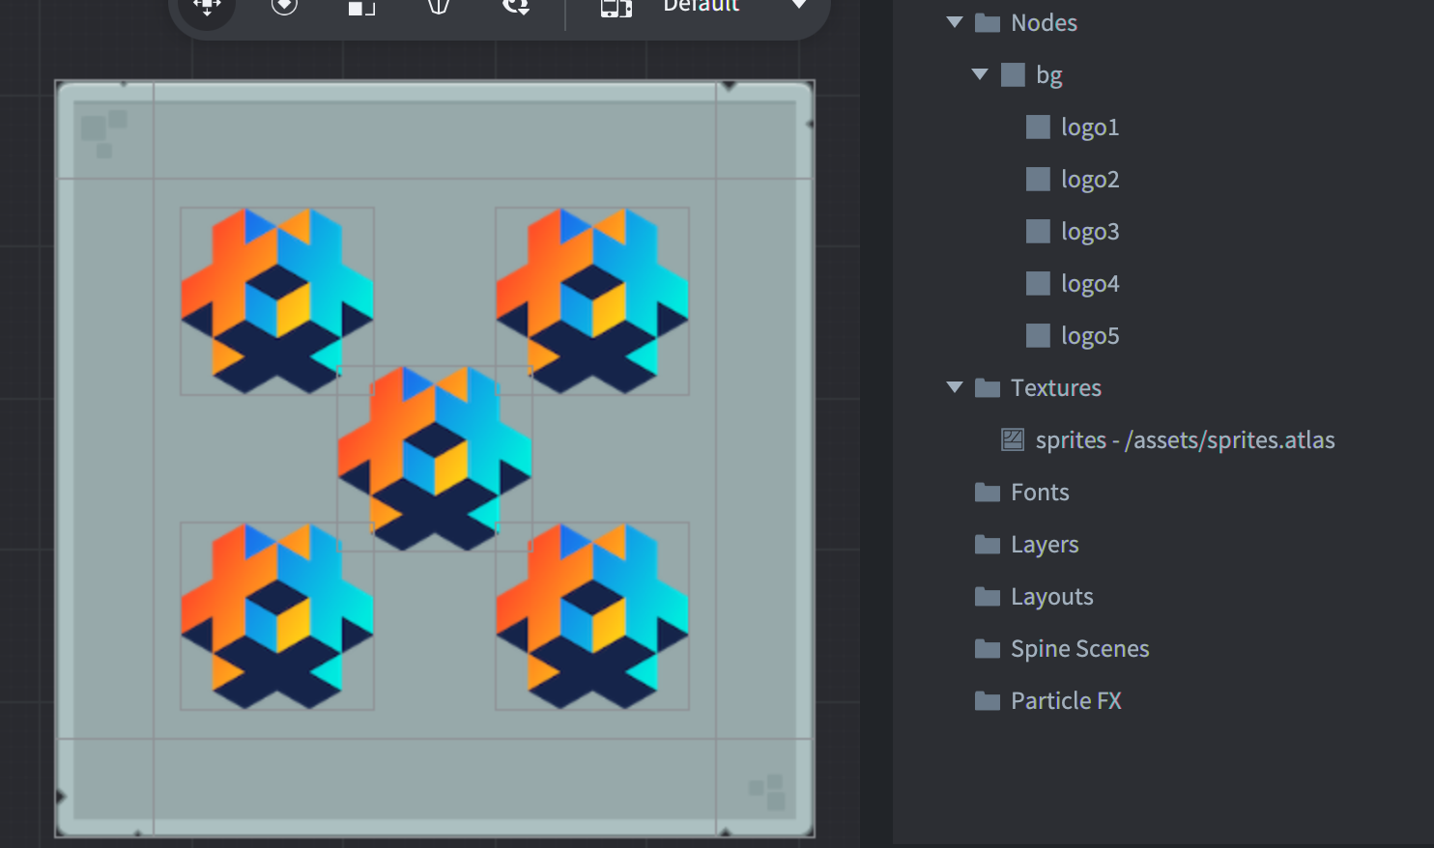1434x848 pixels.
Task: Toggle the perspective camera button
Action: click(x=439, y=8)
